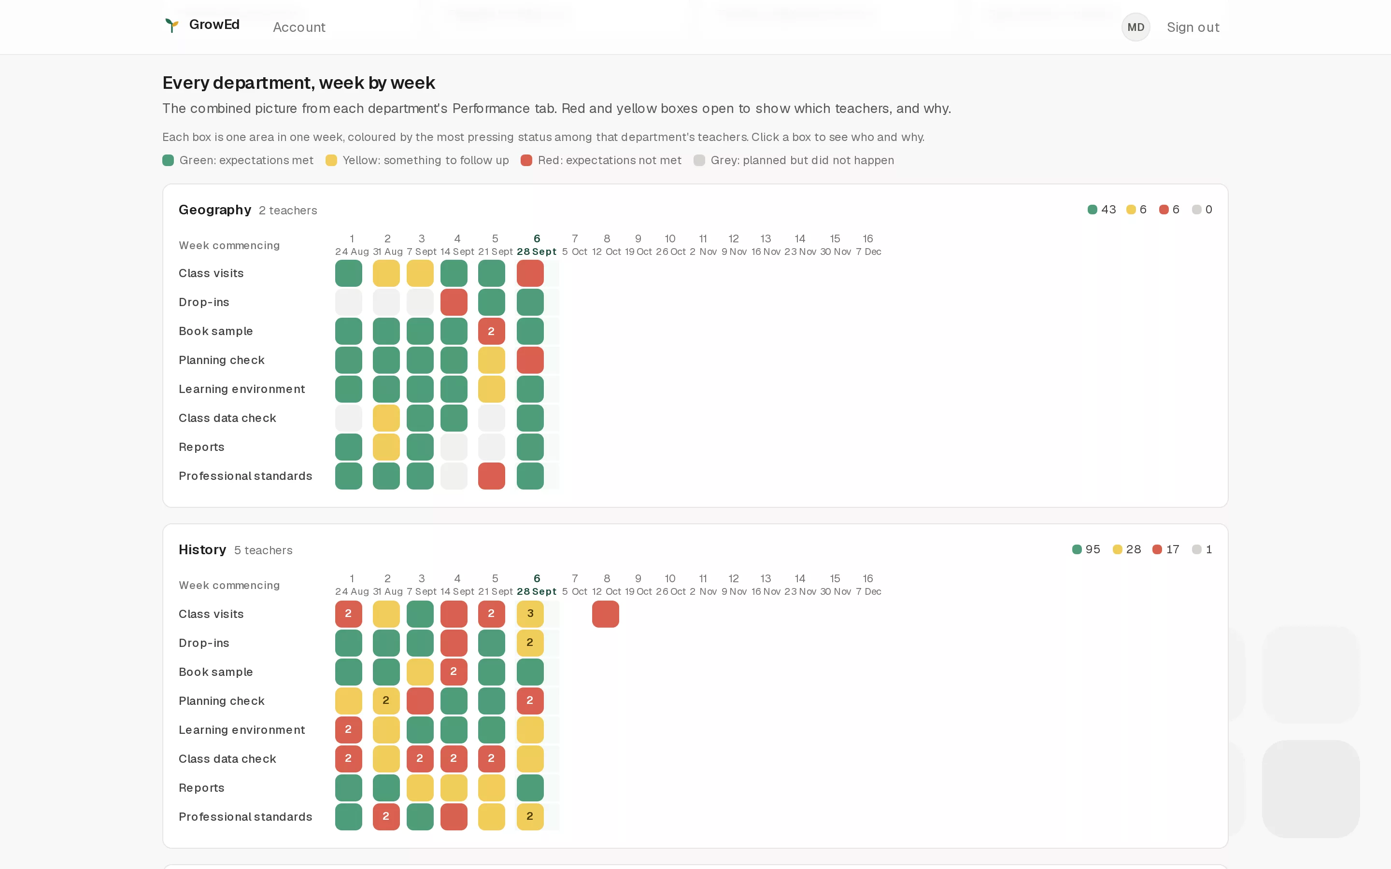This screenshot has width=1391, height=869.
Task: Click Geography Drop-ins green box week 6
Action: [530, 302]
